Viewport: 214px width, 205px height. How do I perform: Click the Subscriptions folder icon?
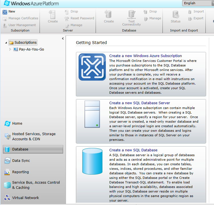pos(11,43)
